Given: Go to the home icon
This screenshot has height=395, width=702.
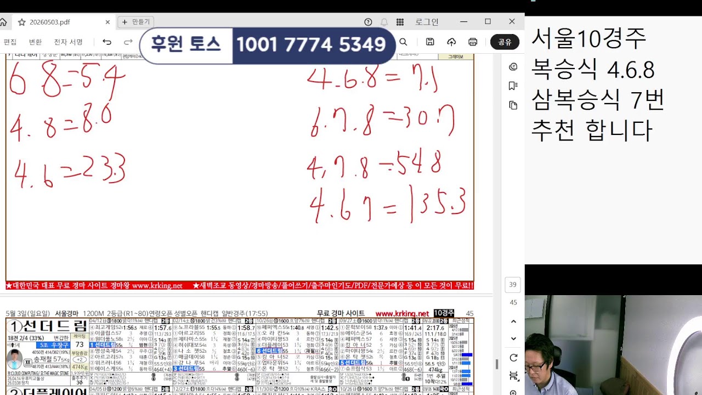Looking at the screenshot, I should click(3, 22).
